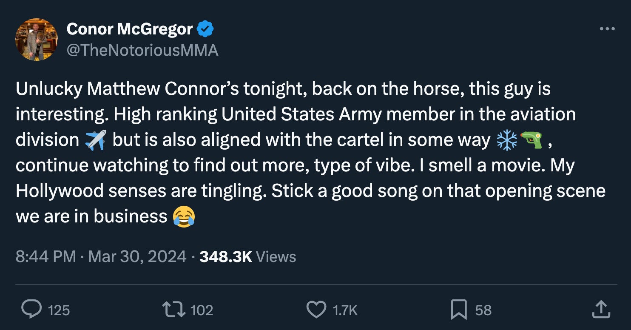Repost the tweet using the retweet icon
Screen dimensions: 631x330
click(174, 310)
